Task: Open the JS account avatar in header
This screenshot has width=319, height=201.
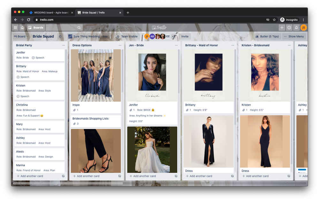Action: coord(304,27)
